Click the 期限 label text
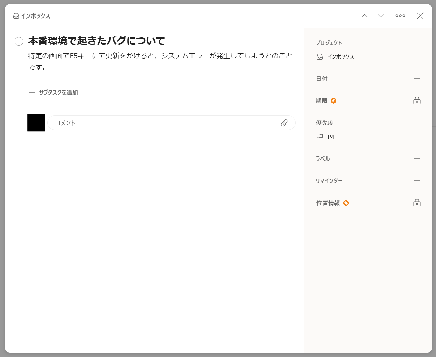 (x=322, y=101)
